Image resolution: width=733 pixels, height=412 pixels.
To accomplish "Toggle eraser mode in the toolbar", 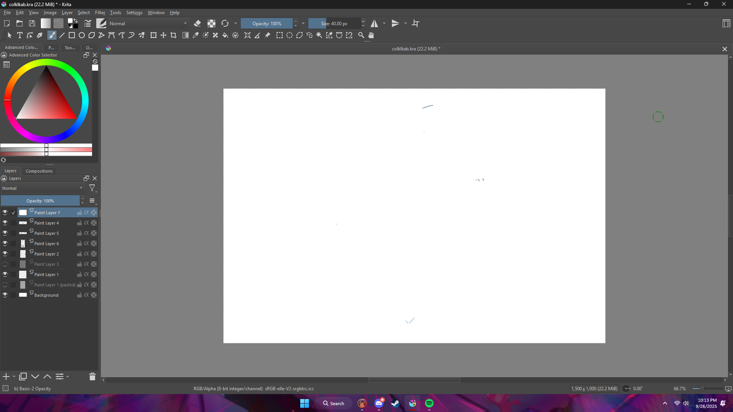I will click(x=197, y=23).
